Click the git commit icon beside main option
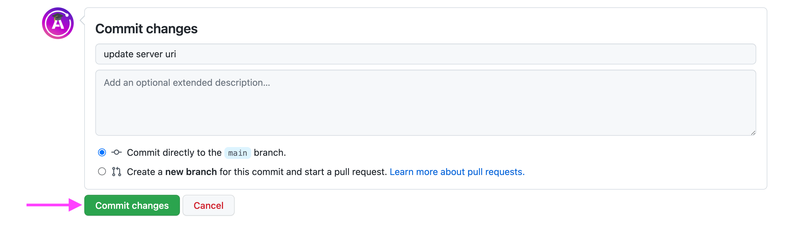 (x=117, y=152)
